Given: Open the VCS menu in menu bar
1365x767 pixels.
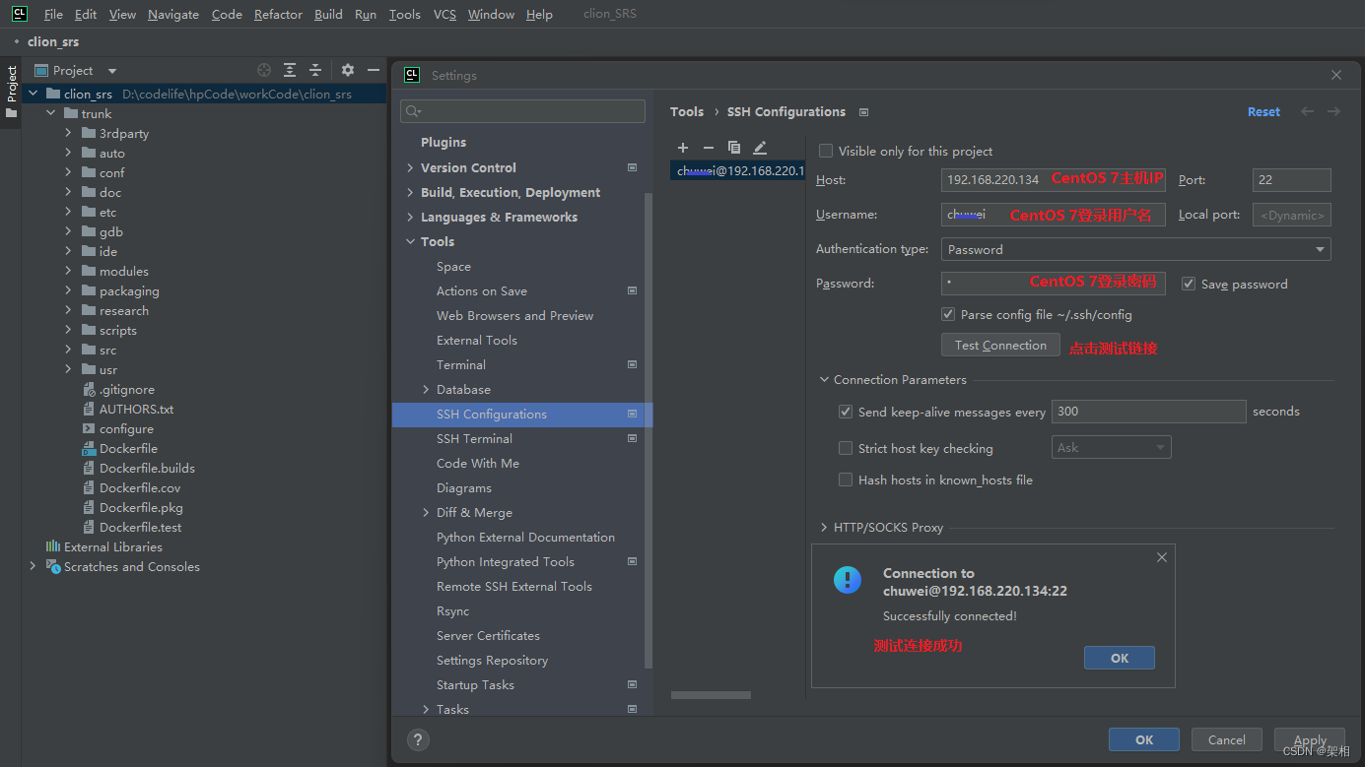Looking at the screenshot, I should pos(444,14).
